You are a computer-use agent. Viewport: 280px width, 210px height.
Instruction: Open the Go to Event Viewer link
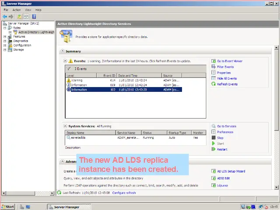tap(230, 61)
